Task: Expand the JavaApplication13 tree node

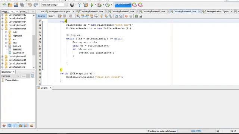Action: [x=3, y=18]
